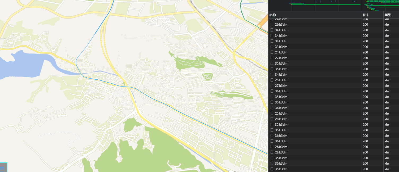The image size is (399, 172).
Task: Click file icon of the first 27.b3dm
Action: (x=272, y=58)
